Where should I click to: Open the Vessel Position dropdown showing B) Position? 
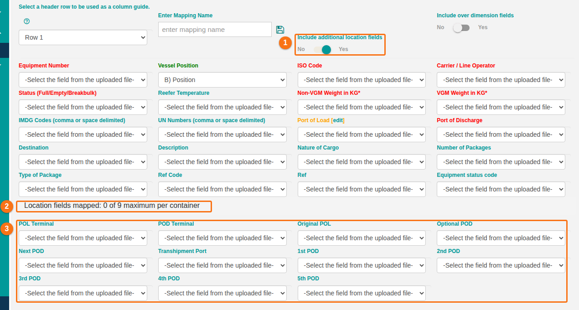point(222,80)
